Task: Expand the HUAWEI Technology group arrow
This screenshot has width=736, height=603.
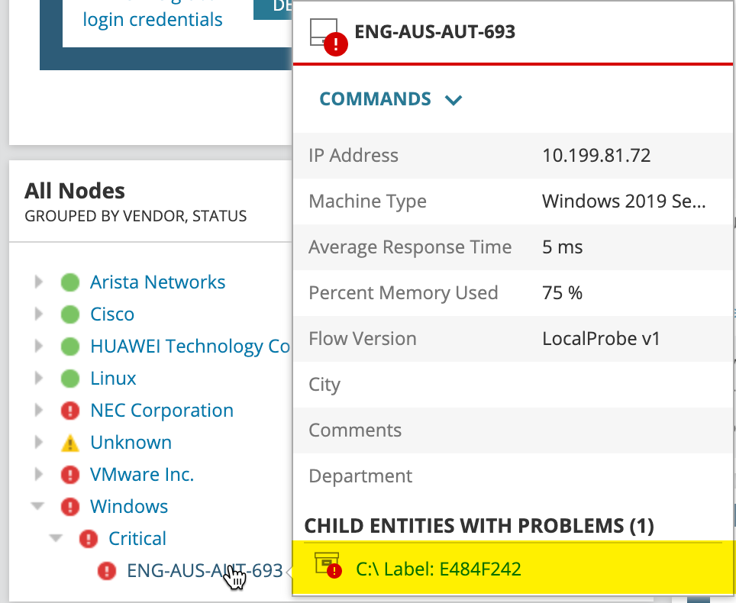Action: [39, 347]
